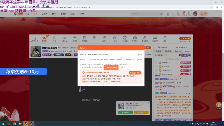Open Steam from the taskbar
The height and width of the screenshot is (126, 224).
click(x=26, y=123)
